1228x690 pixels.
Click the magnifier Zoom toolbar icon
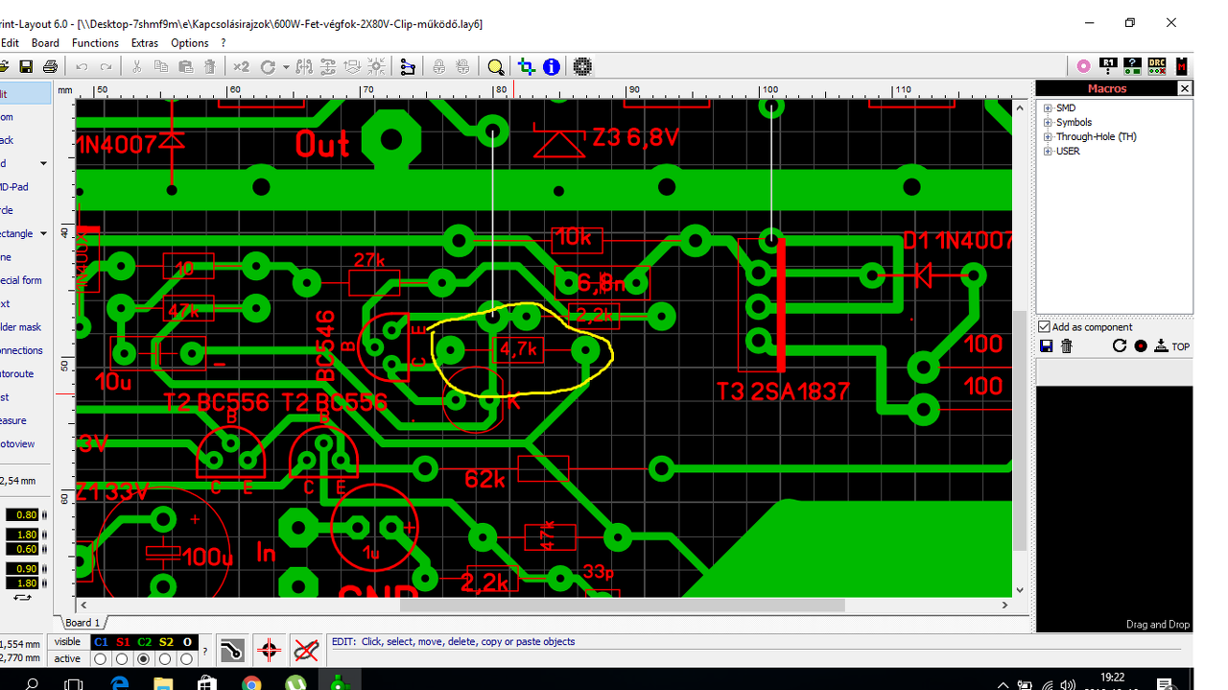pyautogui.click(x=495, y=67)
